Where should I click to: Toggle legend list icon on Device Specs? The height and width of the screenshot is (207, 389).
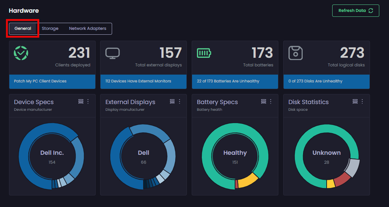point(81,102)
